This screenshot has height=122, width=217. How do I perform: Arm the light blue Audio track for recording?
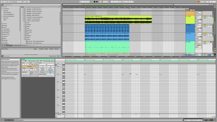click(211, 34)
